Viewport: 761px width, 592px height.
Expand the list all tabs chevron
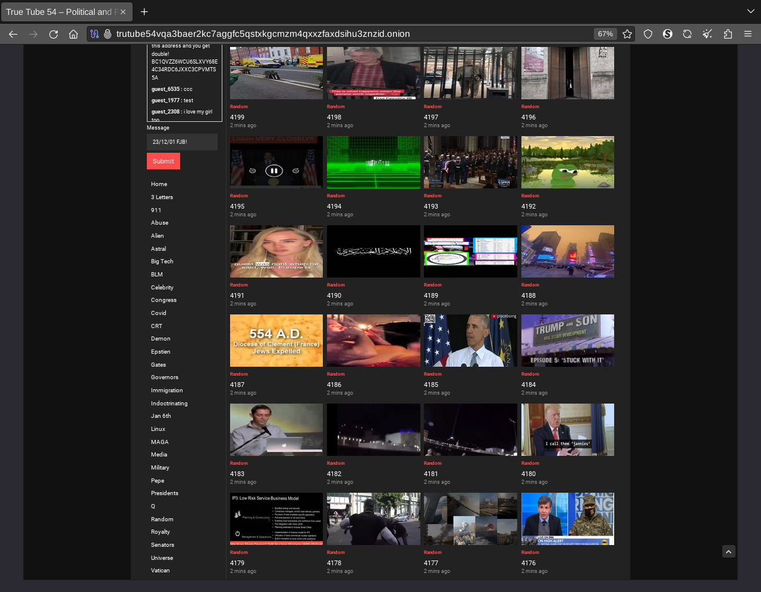click(x=751, y=11)
